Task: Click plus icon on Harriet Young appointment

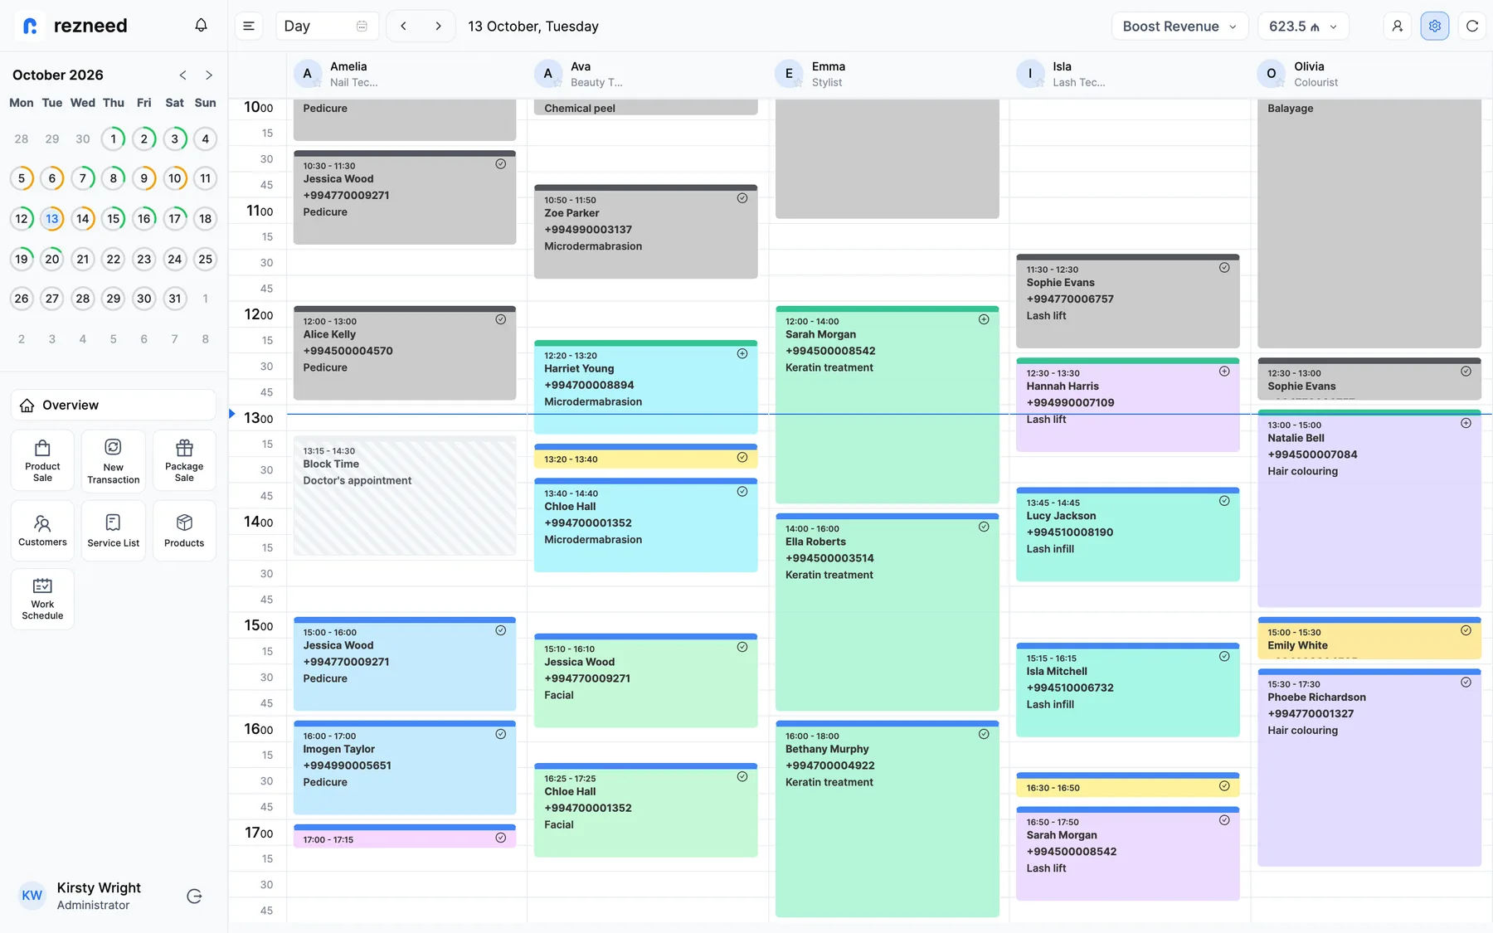Action: [x=742, y=353]
